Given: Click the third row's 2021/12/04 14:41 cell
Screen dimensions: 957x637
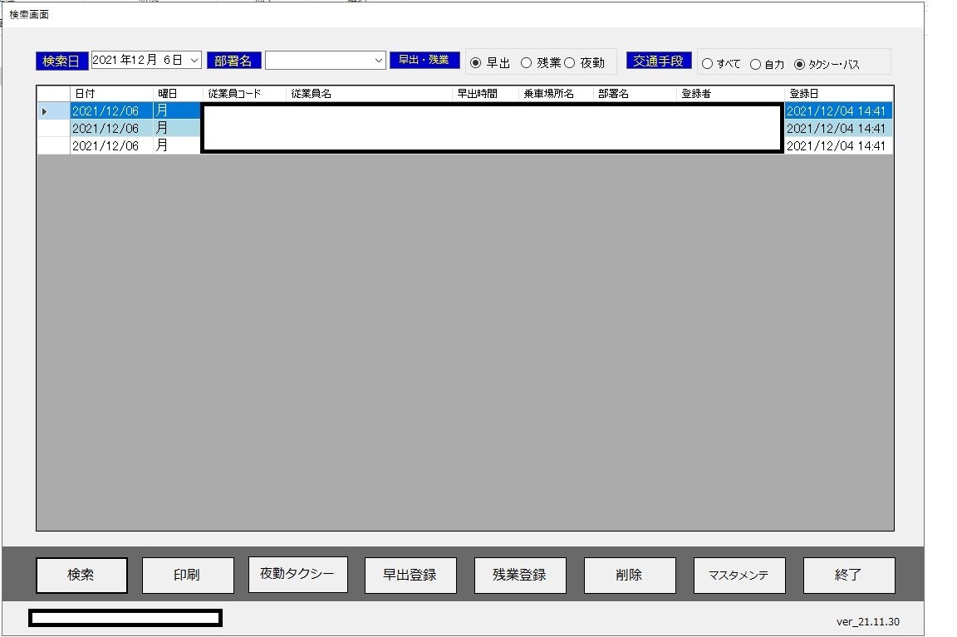Looking at the screenshot, I should 838,146.
